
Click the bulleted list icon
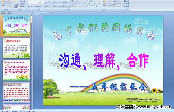pyautogui.click(x=55, y=2)
